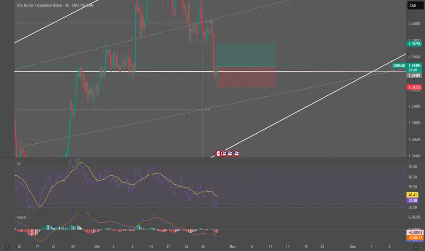Screen dimensions: 425x251
Task: Click the Dec label on the date axis
Action: 353,246
